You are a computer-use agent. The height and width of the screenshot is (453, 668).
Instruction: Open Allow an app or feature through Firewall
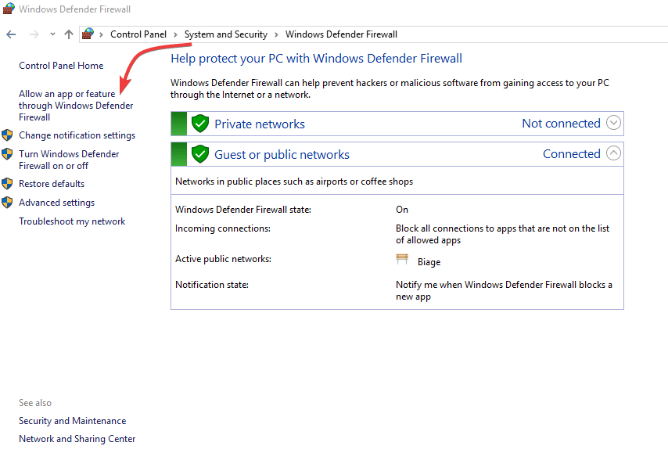(76, 106)
